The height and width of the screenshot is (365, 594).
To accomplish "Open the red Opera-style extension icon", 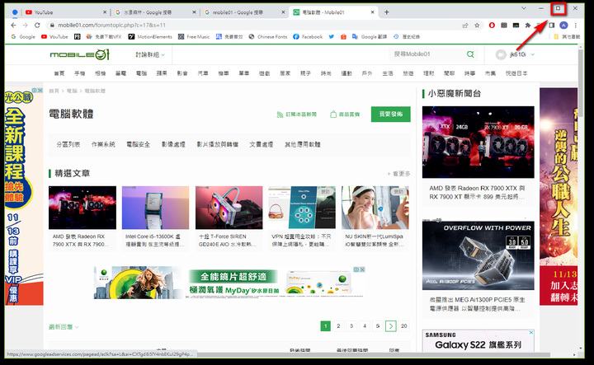I will coord(492,26).
